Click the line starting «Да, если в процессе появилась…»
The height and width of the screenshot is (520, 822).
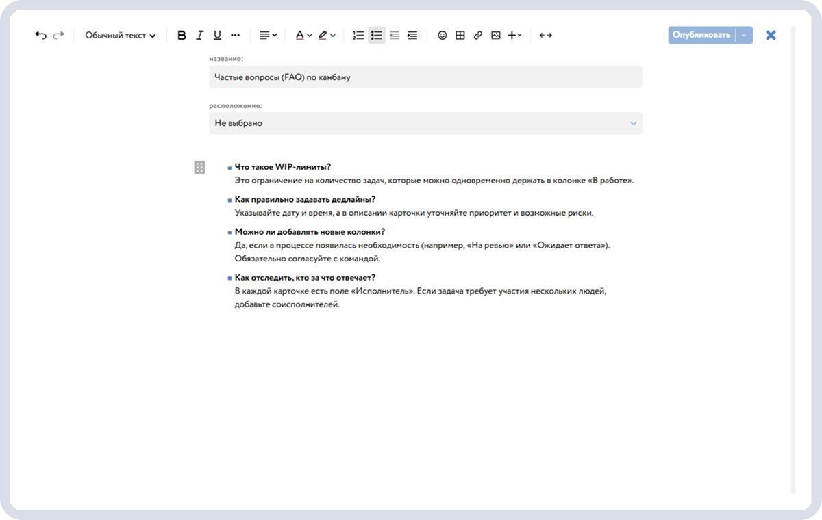[422, 245]
